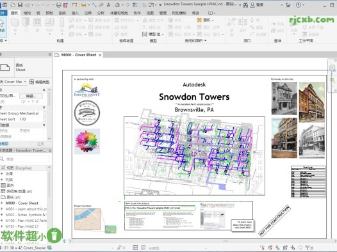This screenshot has width=337, height=252.
Task: Open the Architecture ribbon tab
Action: click(14, 13)
